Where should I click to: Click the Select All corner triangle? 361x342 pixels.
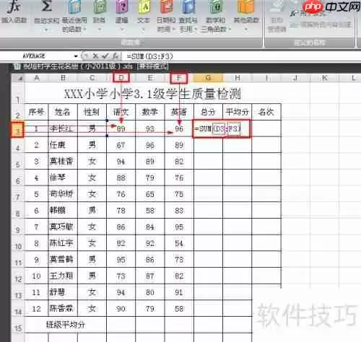click(x=20, y=78)
